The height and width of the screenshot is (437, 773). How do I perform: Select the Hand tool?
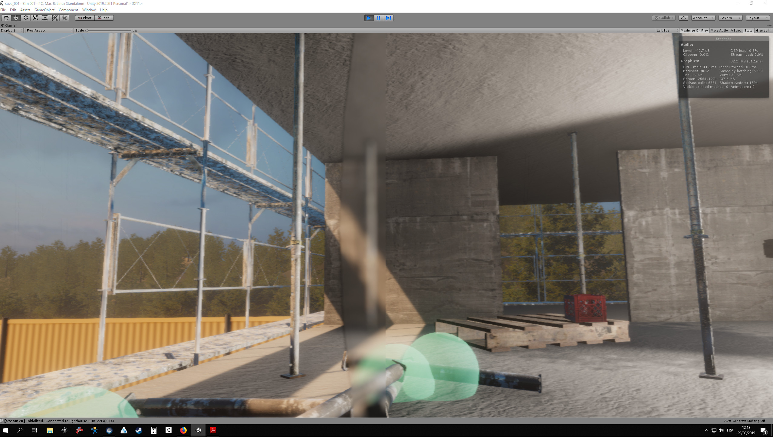click(6, 18)
